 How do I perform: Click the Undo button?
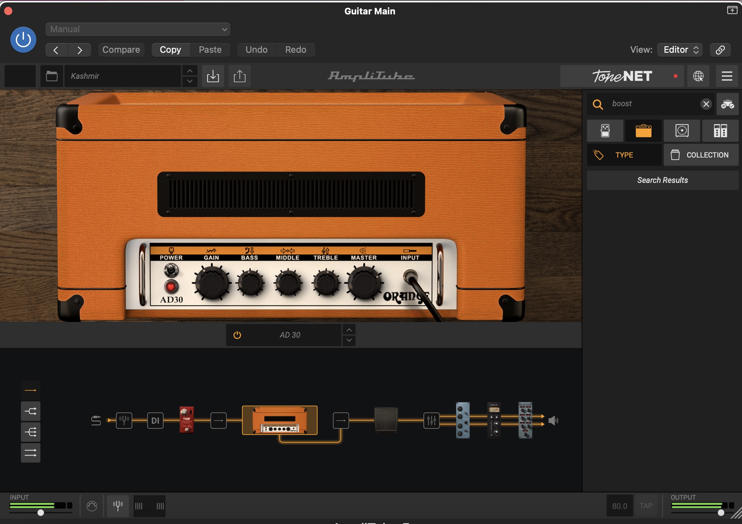[256, 50]
